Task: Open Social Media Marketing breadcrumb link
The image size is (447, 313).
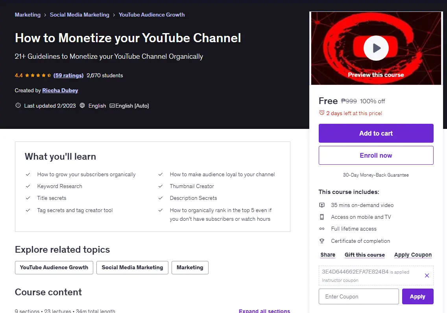Action: [x=79, y=15]
